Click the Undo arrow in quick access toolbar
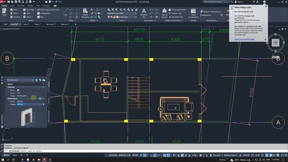The height and width of the screenshot is (162, 288). pyautogui.click(x=34, y=2)
